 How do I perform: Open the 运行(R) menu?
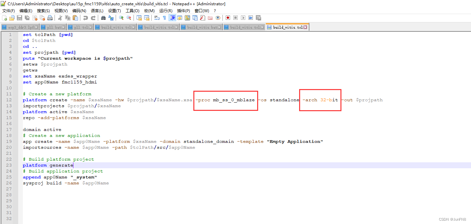click(x=166, y=11)
